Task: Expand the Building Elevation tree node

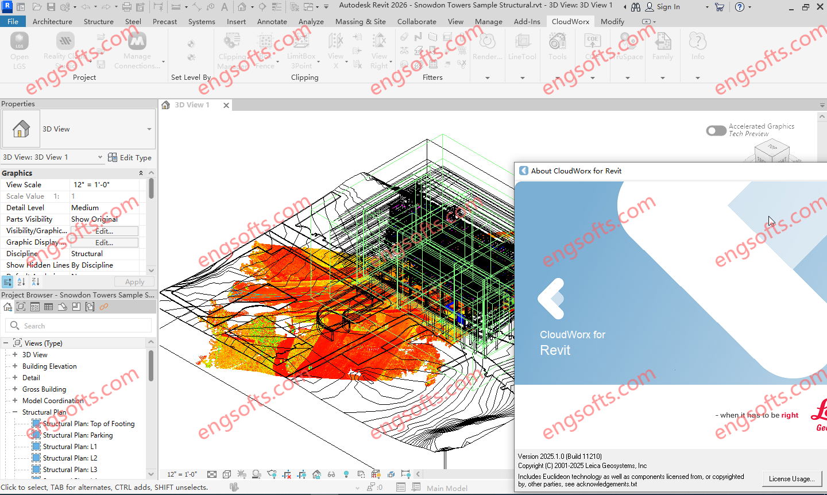Action: point(15,366)
